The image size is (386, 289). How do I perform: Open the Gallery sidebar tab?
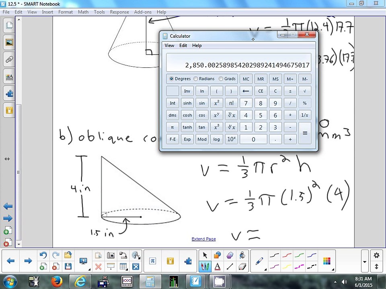click(x=9, y=43)
